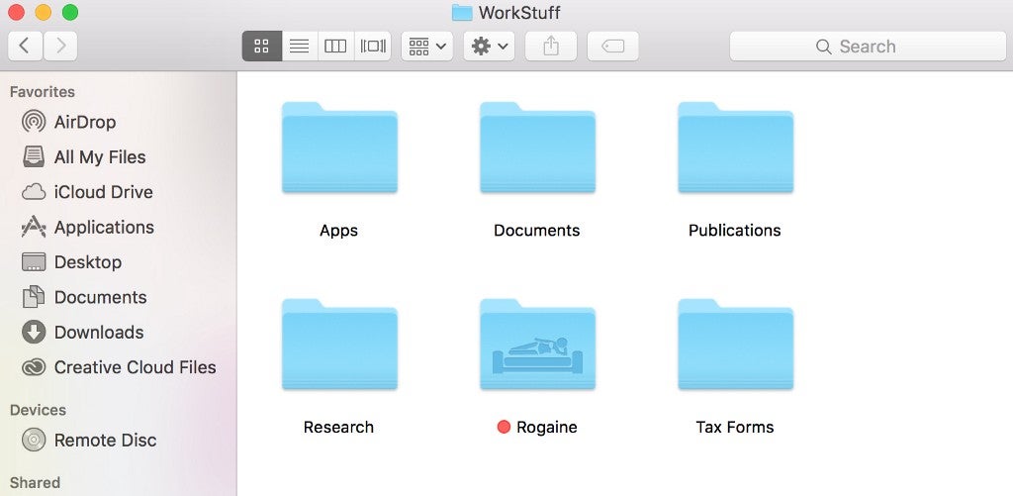This screenshot has width=1013, height=496.
Task: Go forward with the right arrow button
Action: tap(60, 46)
